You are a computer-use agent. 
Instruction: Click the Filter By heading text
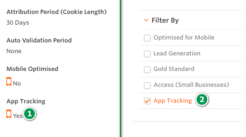pyautogui.click(x=165, y=21)
